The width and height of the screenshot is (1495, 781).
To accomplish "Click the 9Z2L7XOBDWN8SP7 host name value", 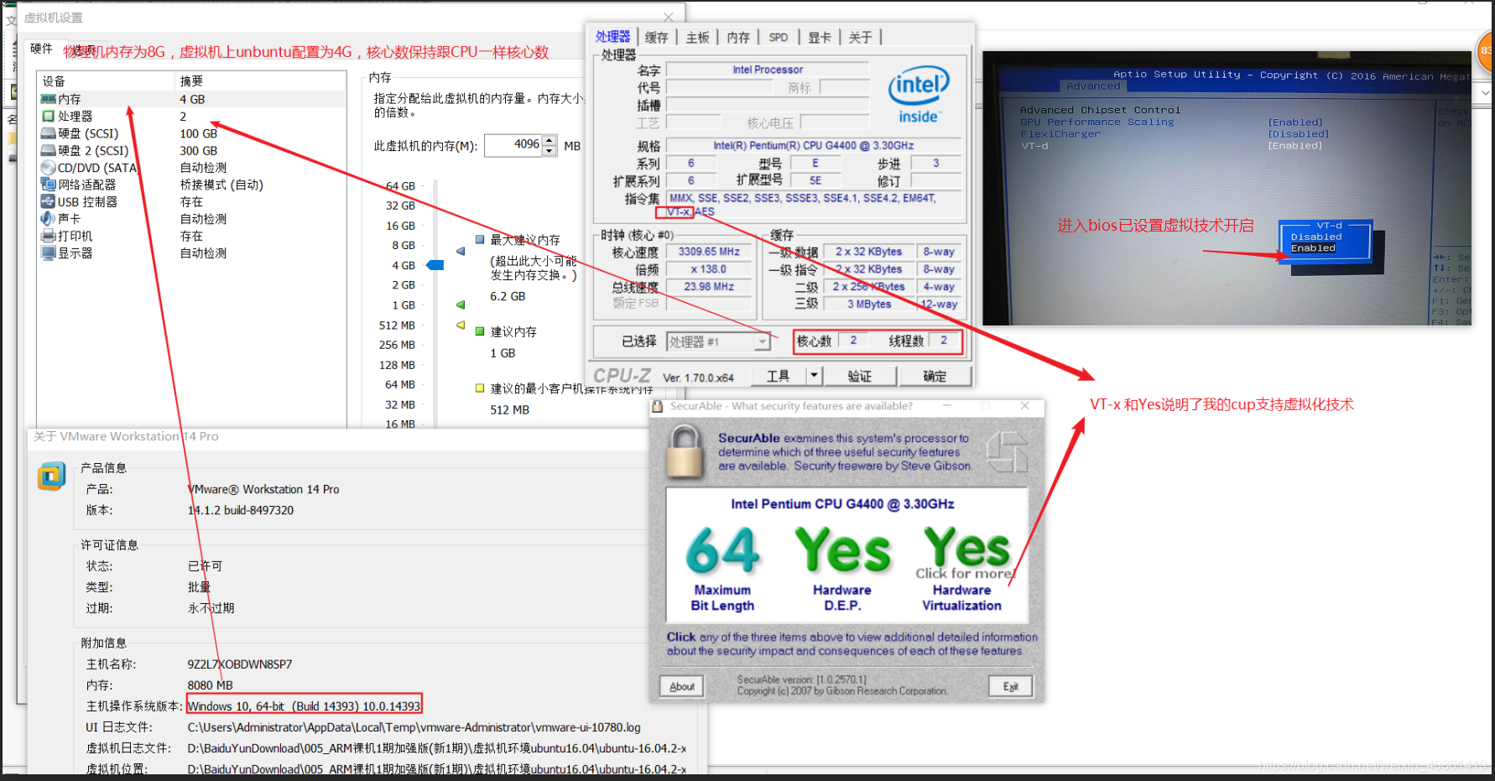I will [240, 664].
